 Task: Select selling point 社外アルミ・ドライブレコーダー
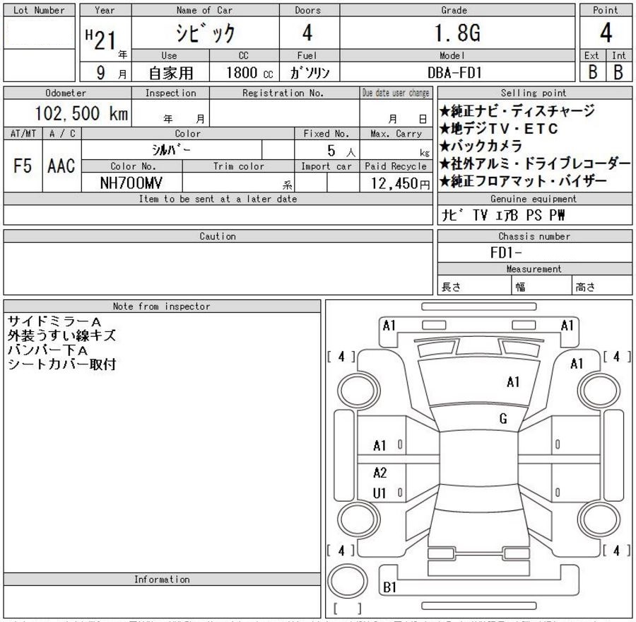point(535,163)
